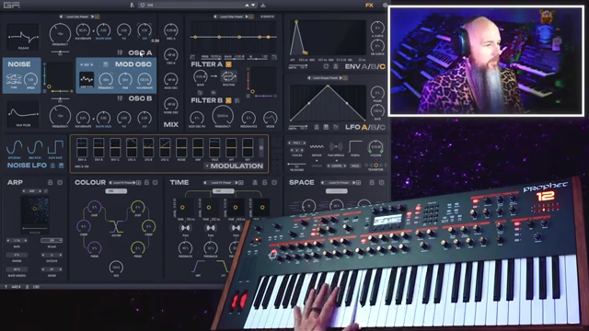Click the envelope loop icon
The image size is (589, 331).
[x=326, y=66]
